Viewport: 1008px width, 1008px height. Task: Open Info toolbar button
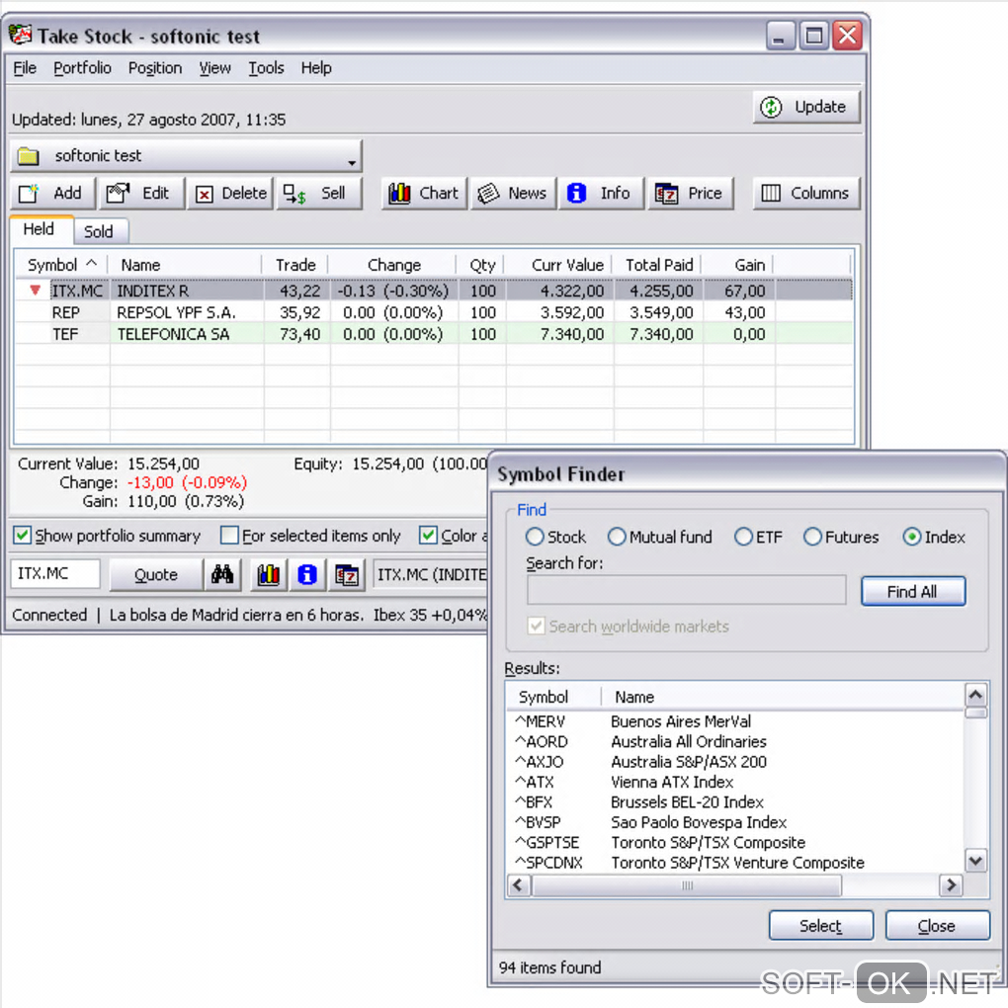[601, 194]
